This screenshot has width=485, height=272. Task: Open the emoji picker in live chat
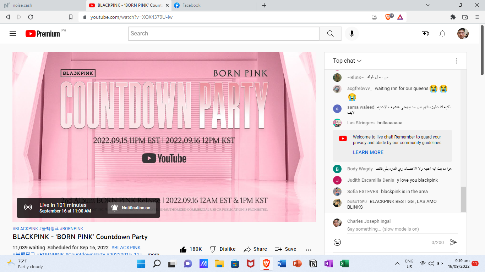pyautogui.click(x=337, y=242)
